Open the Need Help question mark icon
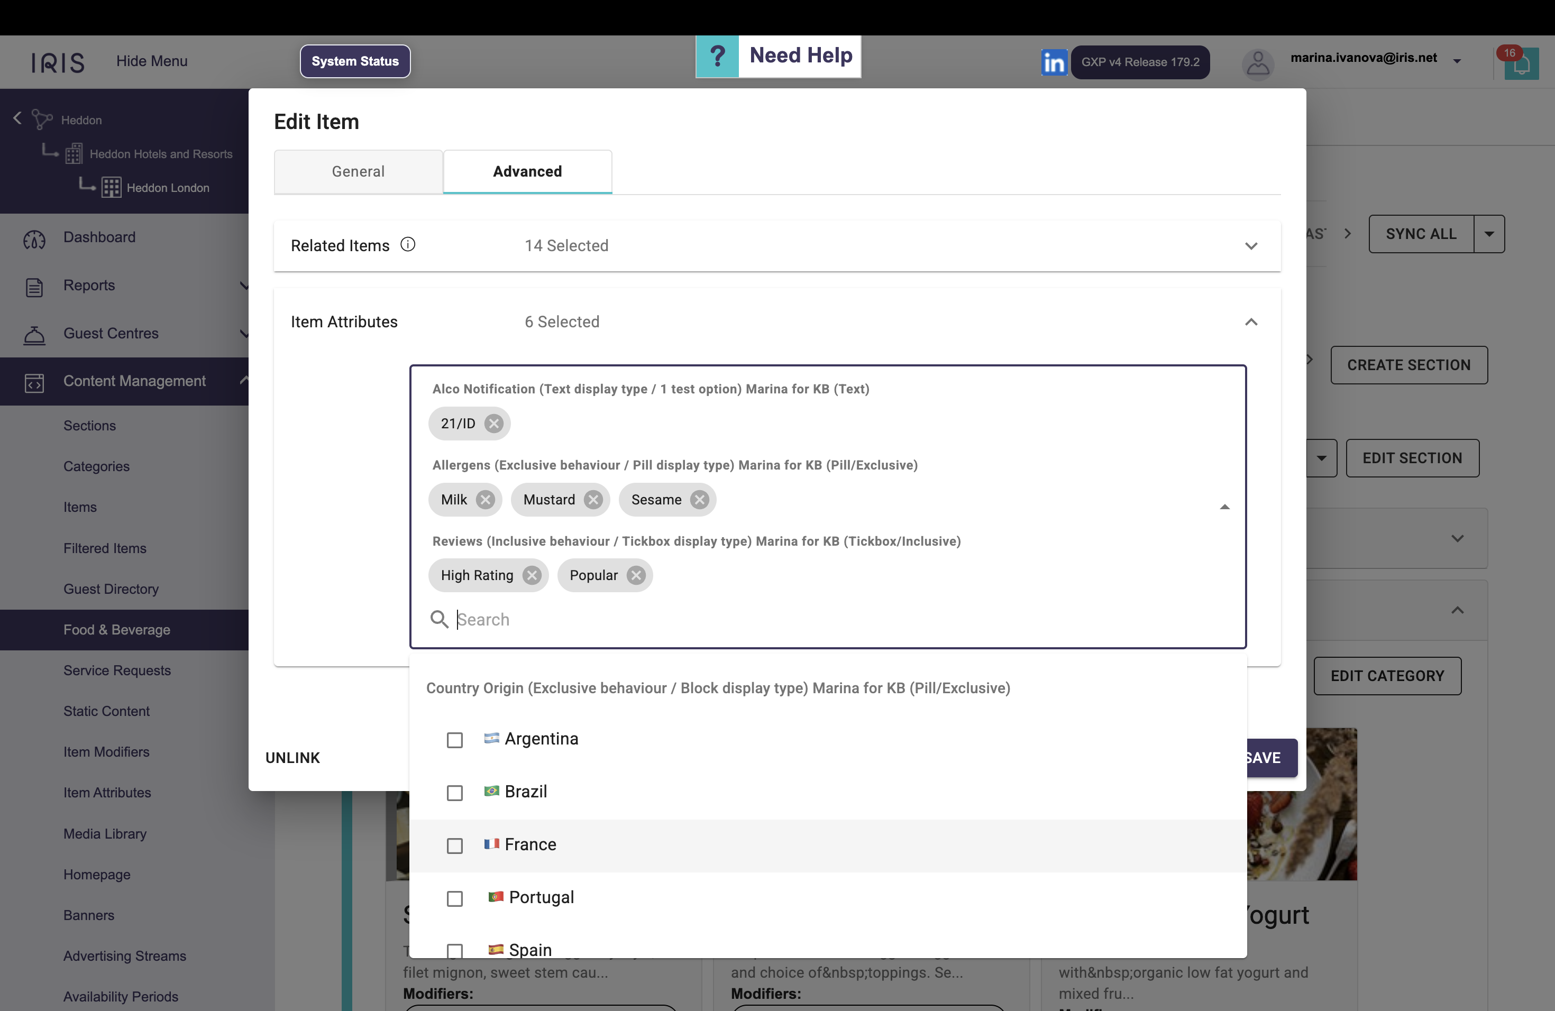This screenshot has height=1011, width=1555. (717, 56)
